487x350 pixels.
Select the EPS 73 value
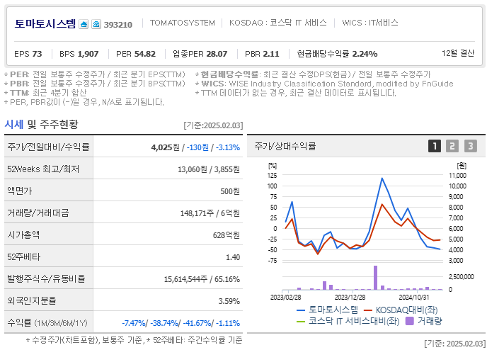(x=28, y=54)
